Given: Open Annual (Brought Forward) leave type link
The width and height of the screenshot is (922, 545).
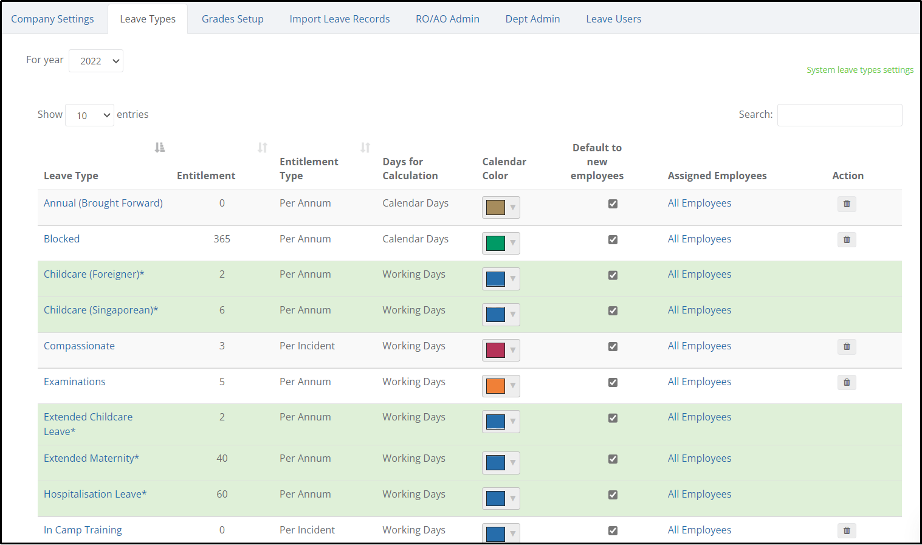Looking at the screenshot, I should pos(103,203).
